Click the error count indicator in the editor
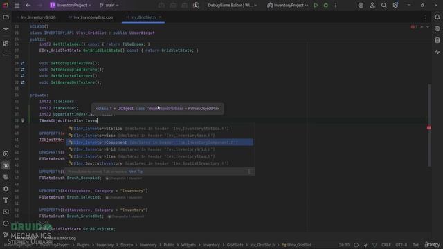This screenshot has height=249, width=443. point(414,27)
